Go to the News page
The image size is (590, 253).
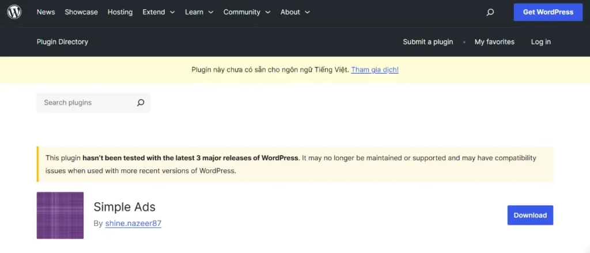(46, 12)
